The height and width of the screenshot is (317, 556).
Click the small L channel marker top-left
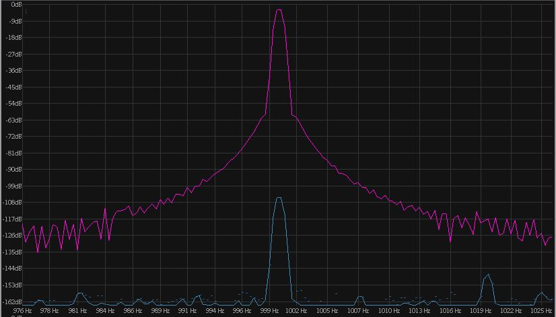click(26, 12)
